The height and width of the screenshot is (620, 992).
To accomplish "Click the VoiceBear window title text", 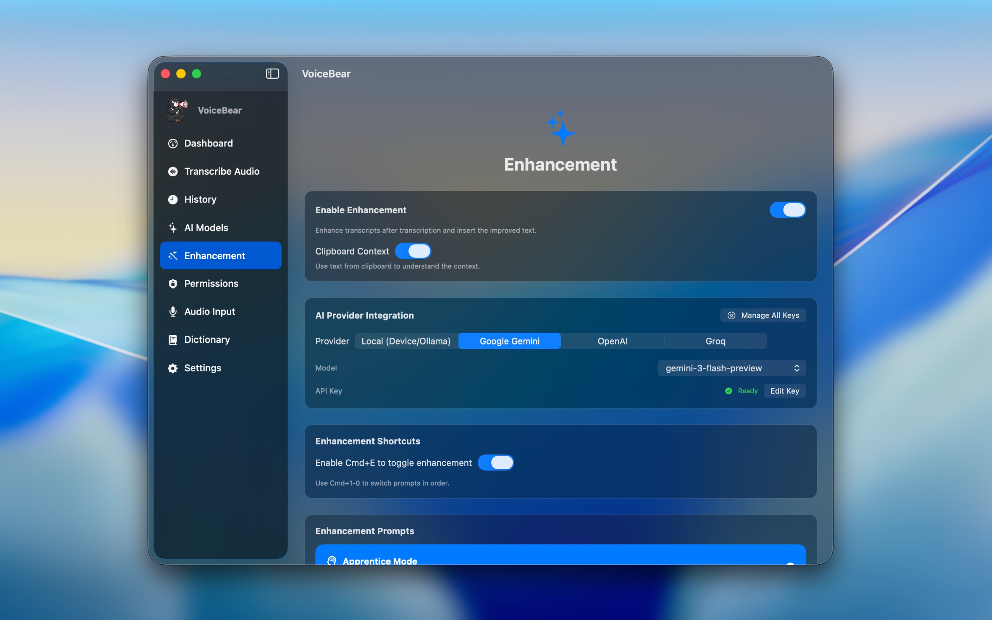I will point(326,74).
